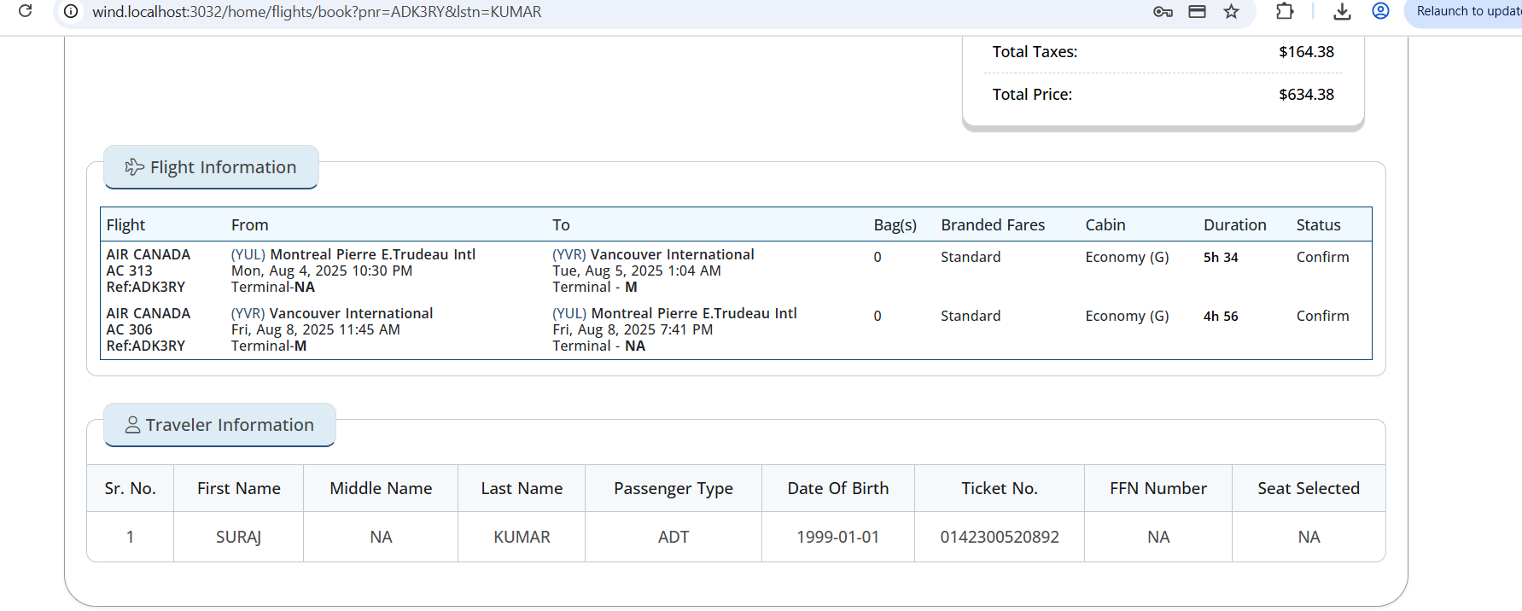View site information icon in address bar
1522x611 pixels.
point(72,12)
